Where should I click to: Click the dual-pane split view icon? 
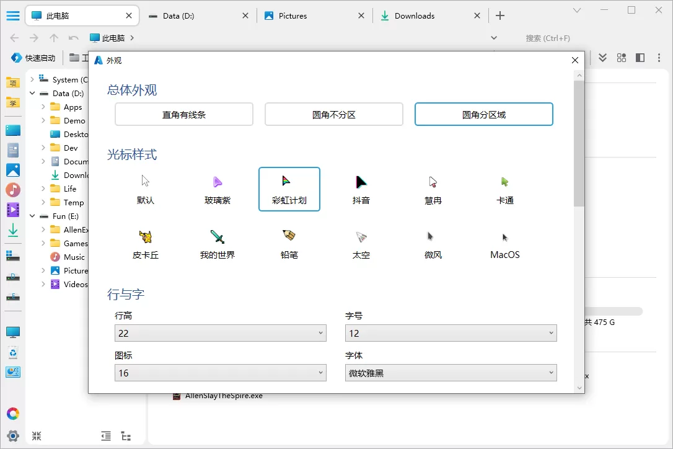tap(640, 57)
